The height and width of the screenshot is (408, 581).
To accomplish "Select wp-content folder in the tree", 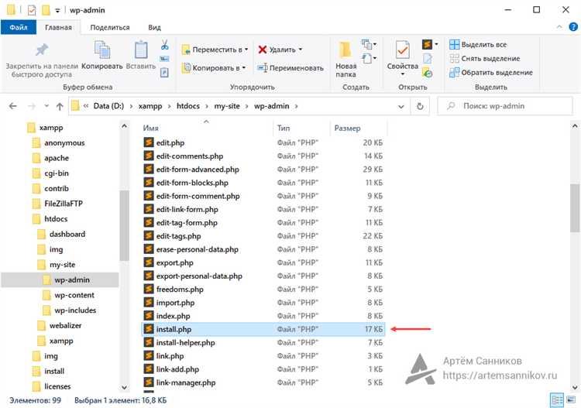I will tap(74, 295).
